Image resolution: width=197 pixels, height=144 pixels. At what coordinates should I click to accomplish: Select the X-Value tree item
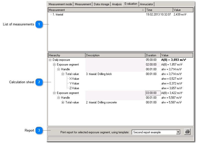74,79
